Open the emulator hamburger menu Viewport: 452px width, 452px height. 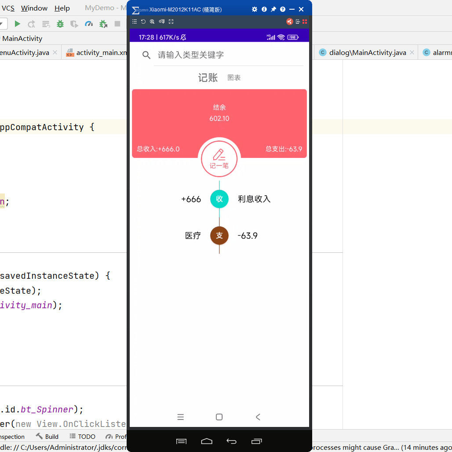(x=135, y=21)
